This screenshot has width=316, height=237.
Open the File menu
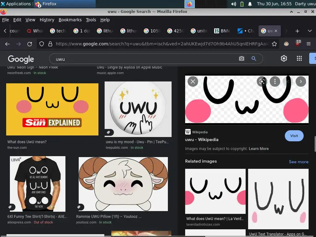(6, 20)
